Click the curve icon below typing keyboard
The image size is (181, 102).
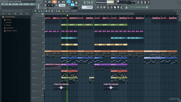pos(69,5)
